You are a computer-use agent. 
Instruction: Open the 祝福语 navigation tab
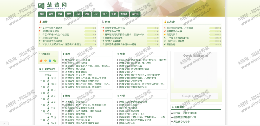[x=124, y=14]
